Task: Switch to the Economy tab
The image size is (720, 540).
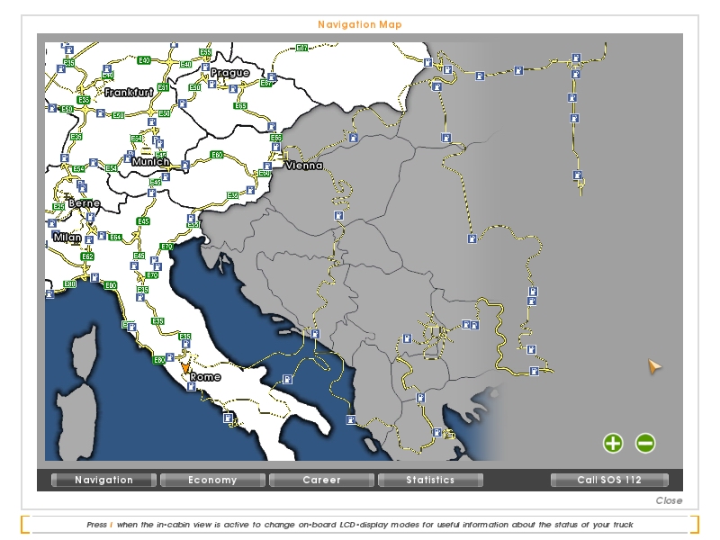Action: point(212,480)
